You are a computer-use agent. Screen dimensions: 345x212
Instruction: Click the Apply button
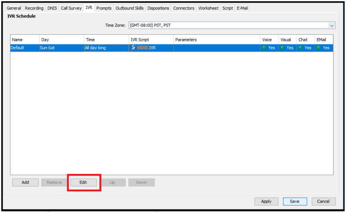pyautogui.click(x=266, y=201)
